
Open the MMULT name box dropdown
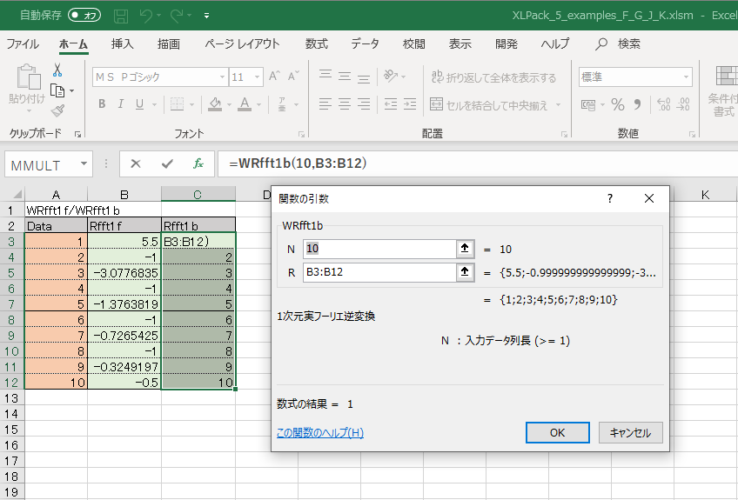click(x=84, y=163)
